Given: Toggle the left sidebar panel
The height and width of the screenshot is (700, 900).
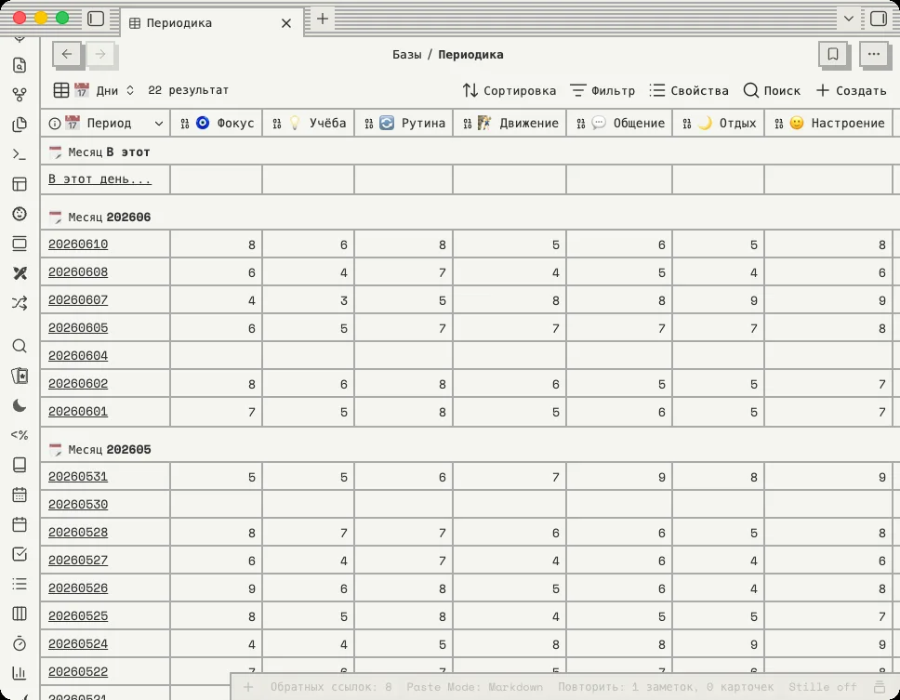Looking at the screenshot, I should pos(96,19).
